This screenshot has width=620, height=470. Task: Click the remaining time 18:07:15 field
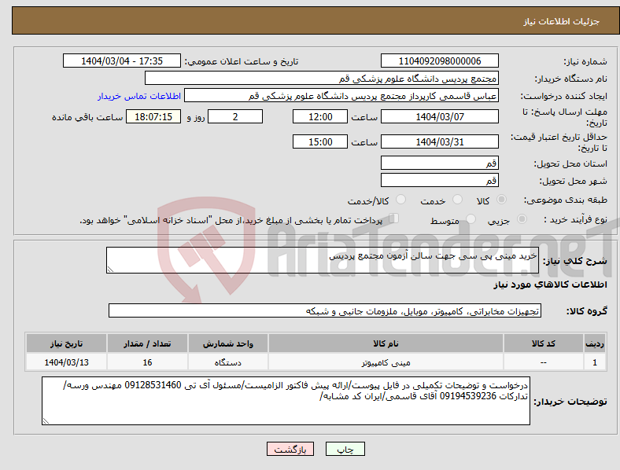153,116
